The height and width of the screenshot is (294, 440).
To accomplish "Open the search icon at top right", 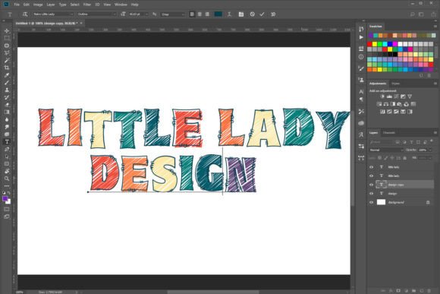I will click(412, 14).
